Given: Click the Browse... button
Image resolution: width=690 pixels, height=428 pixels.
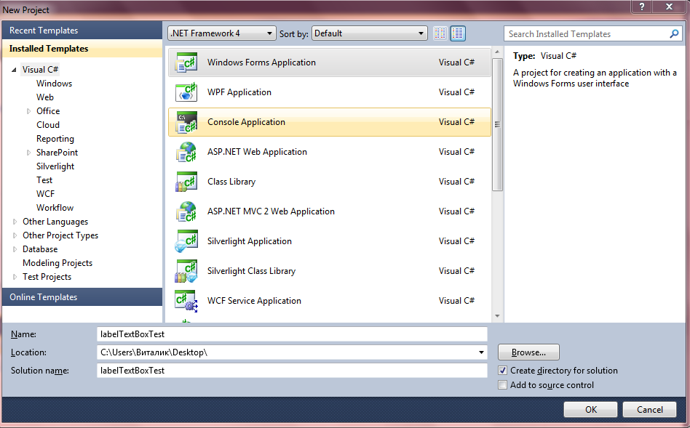Looking at the screenshot, I should click(x=528, y=352).
